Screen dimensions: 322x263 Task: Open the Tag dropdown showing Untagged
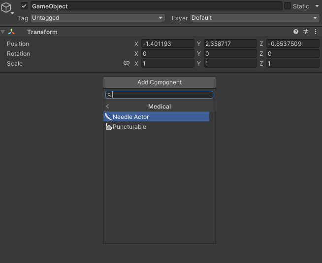[97, 18]
